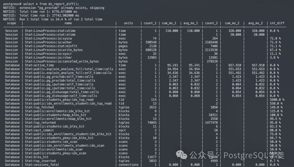Image resolution: width=294 pixels, height=167 pixels.
Task: Select 'Stat:LinuxProcess:io:write_bytes' row name
Action: (54, 50)
